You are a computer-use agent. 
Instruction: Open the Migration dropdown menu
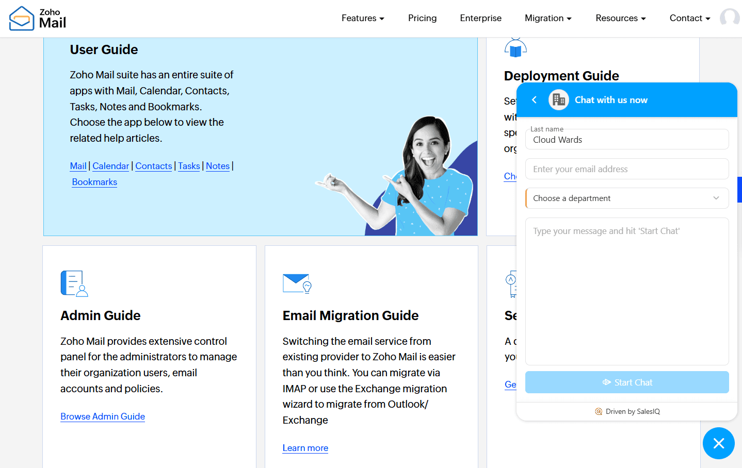[x=548, y=18]
